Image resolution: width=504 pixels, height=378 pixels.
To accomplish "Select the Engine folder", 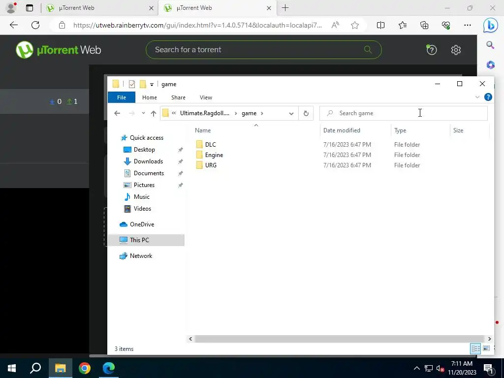I will coord(214,155).
